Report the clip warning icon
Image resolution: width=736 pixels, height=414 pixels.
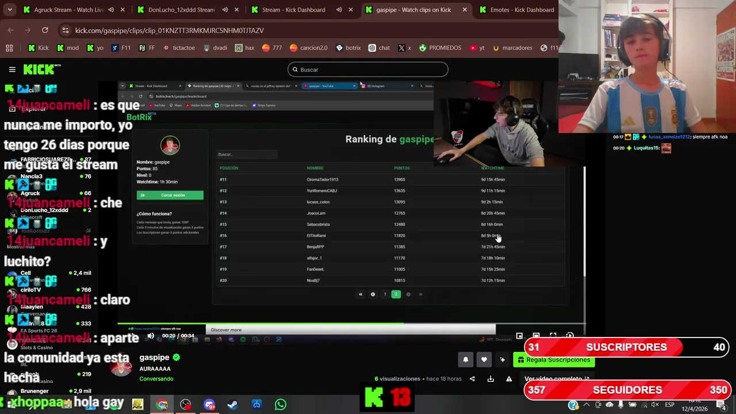point(509,379)
